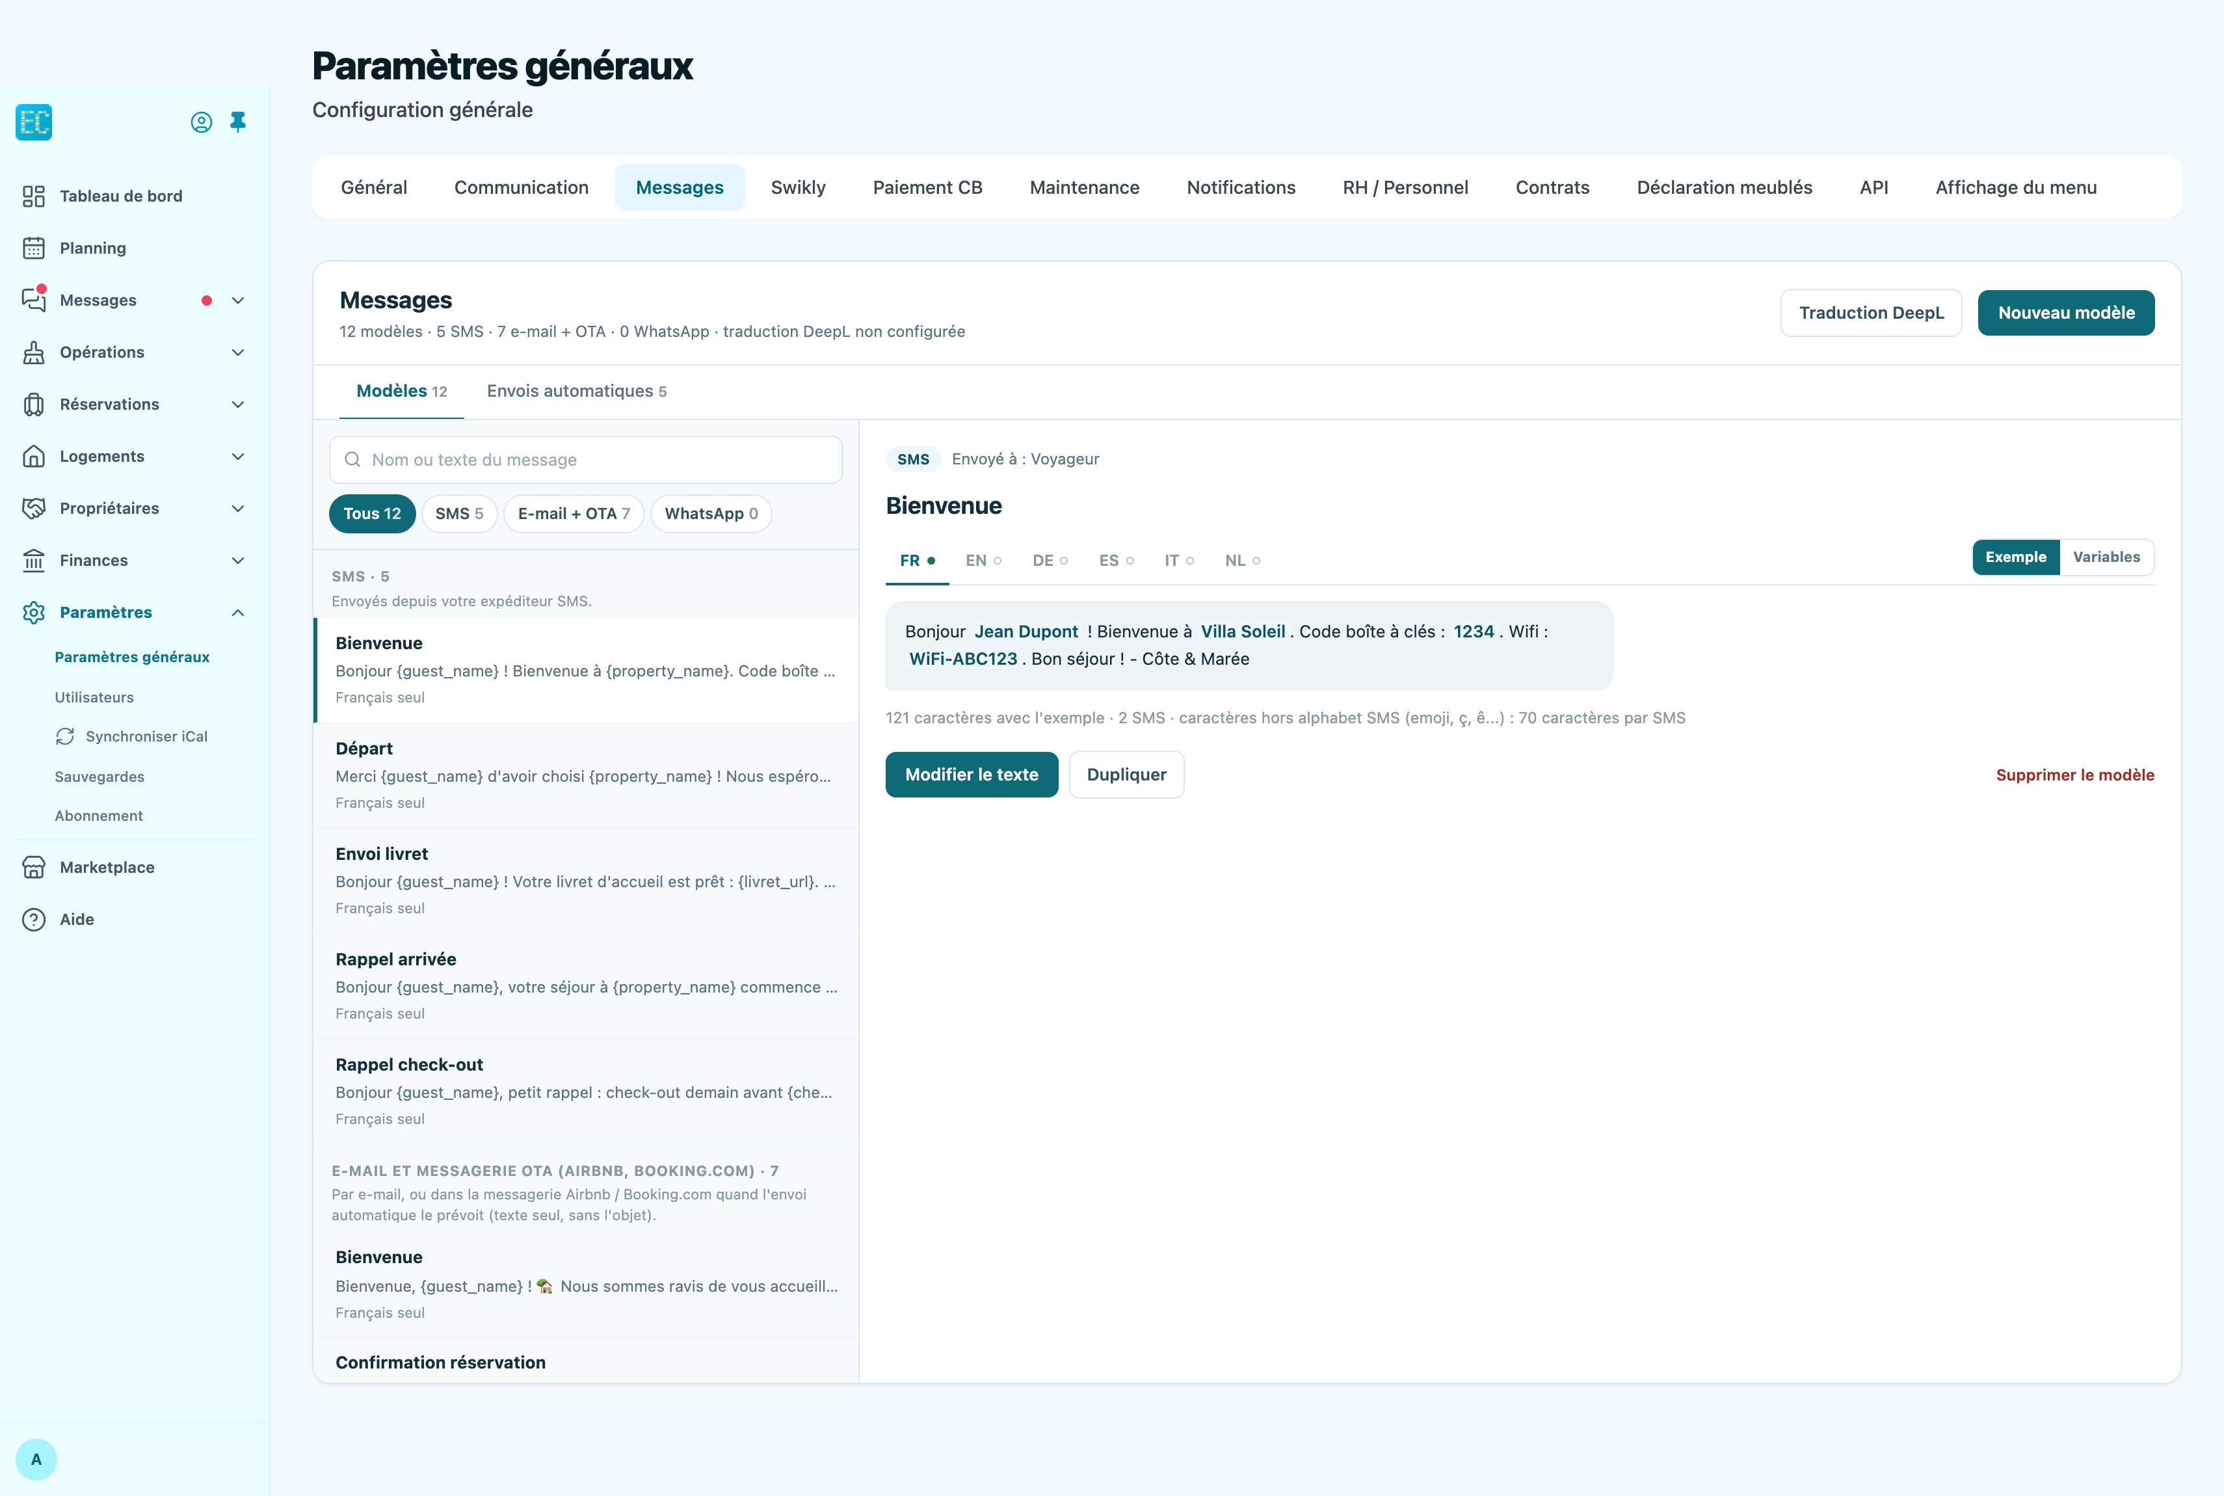The height and width of the screenshot is (1496, 2224).
Task: Switch to Envois automatiques tab
Action: pyautogui.click(x=576, y=391)
